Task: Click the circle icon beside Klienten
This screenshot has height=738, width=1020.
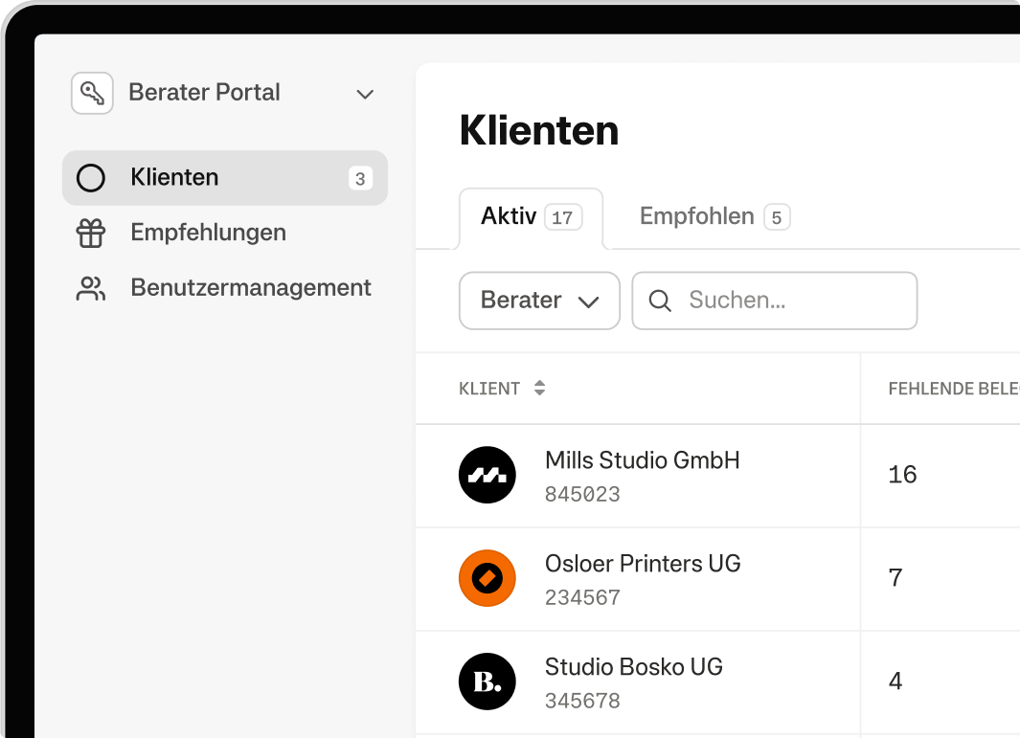Action: 91,178
